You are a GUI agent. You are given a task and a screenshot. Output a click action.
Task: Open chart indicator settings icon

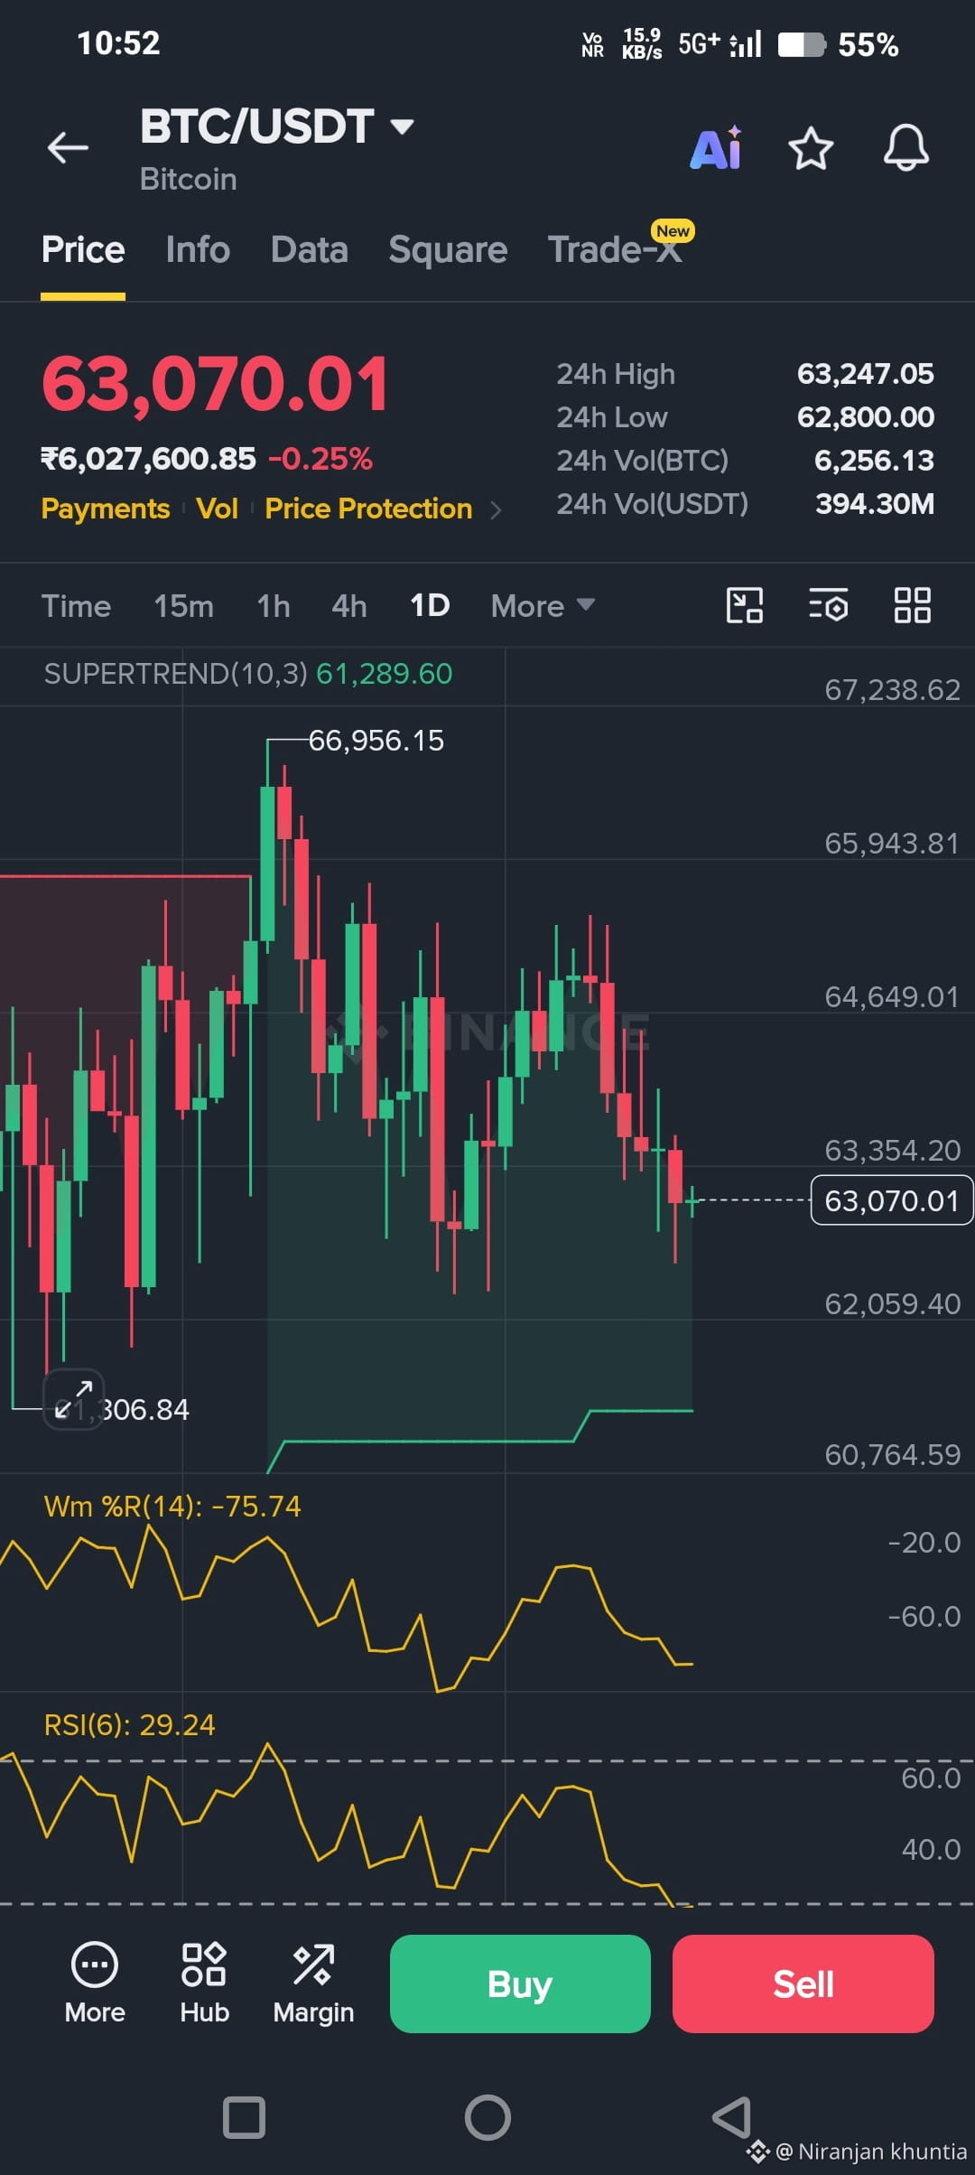tap(829, 605)
